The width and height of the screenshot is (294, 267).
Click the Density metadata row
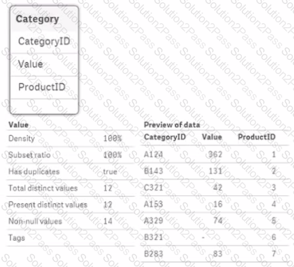click(71, 139)
